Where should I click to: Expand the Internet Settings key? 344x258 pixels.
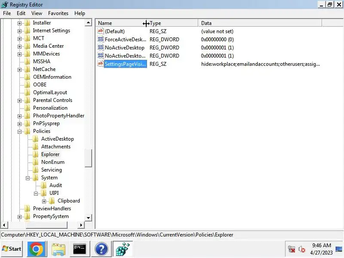click(x=19, y=31)
